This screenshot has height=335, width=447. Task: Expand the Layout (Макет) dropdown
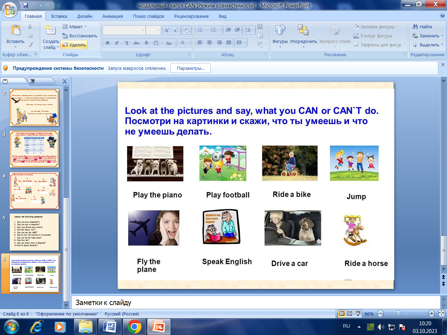[x=85, y=27]
